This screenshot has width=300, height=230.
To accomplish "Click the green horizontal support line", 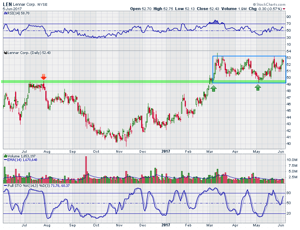I will [108, 82].
